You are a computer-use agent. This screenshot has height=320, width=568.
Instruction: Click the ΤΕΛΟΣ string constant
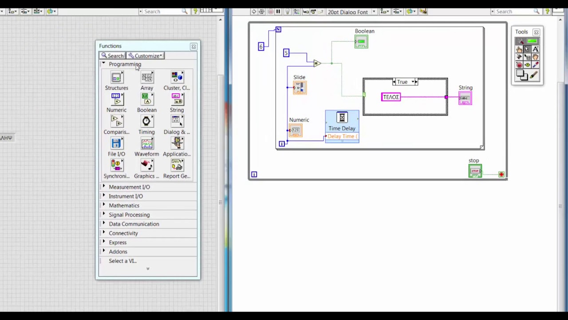tap(391, 97)
